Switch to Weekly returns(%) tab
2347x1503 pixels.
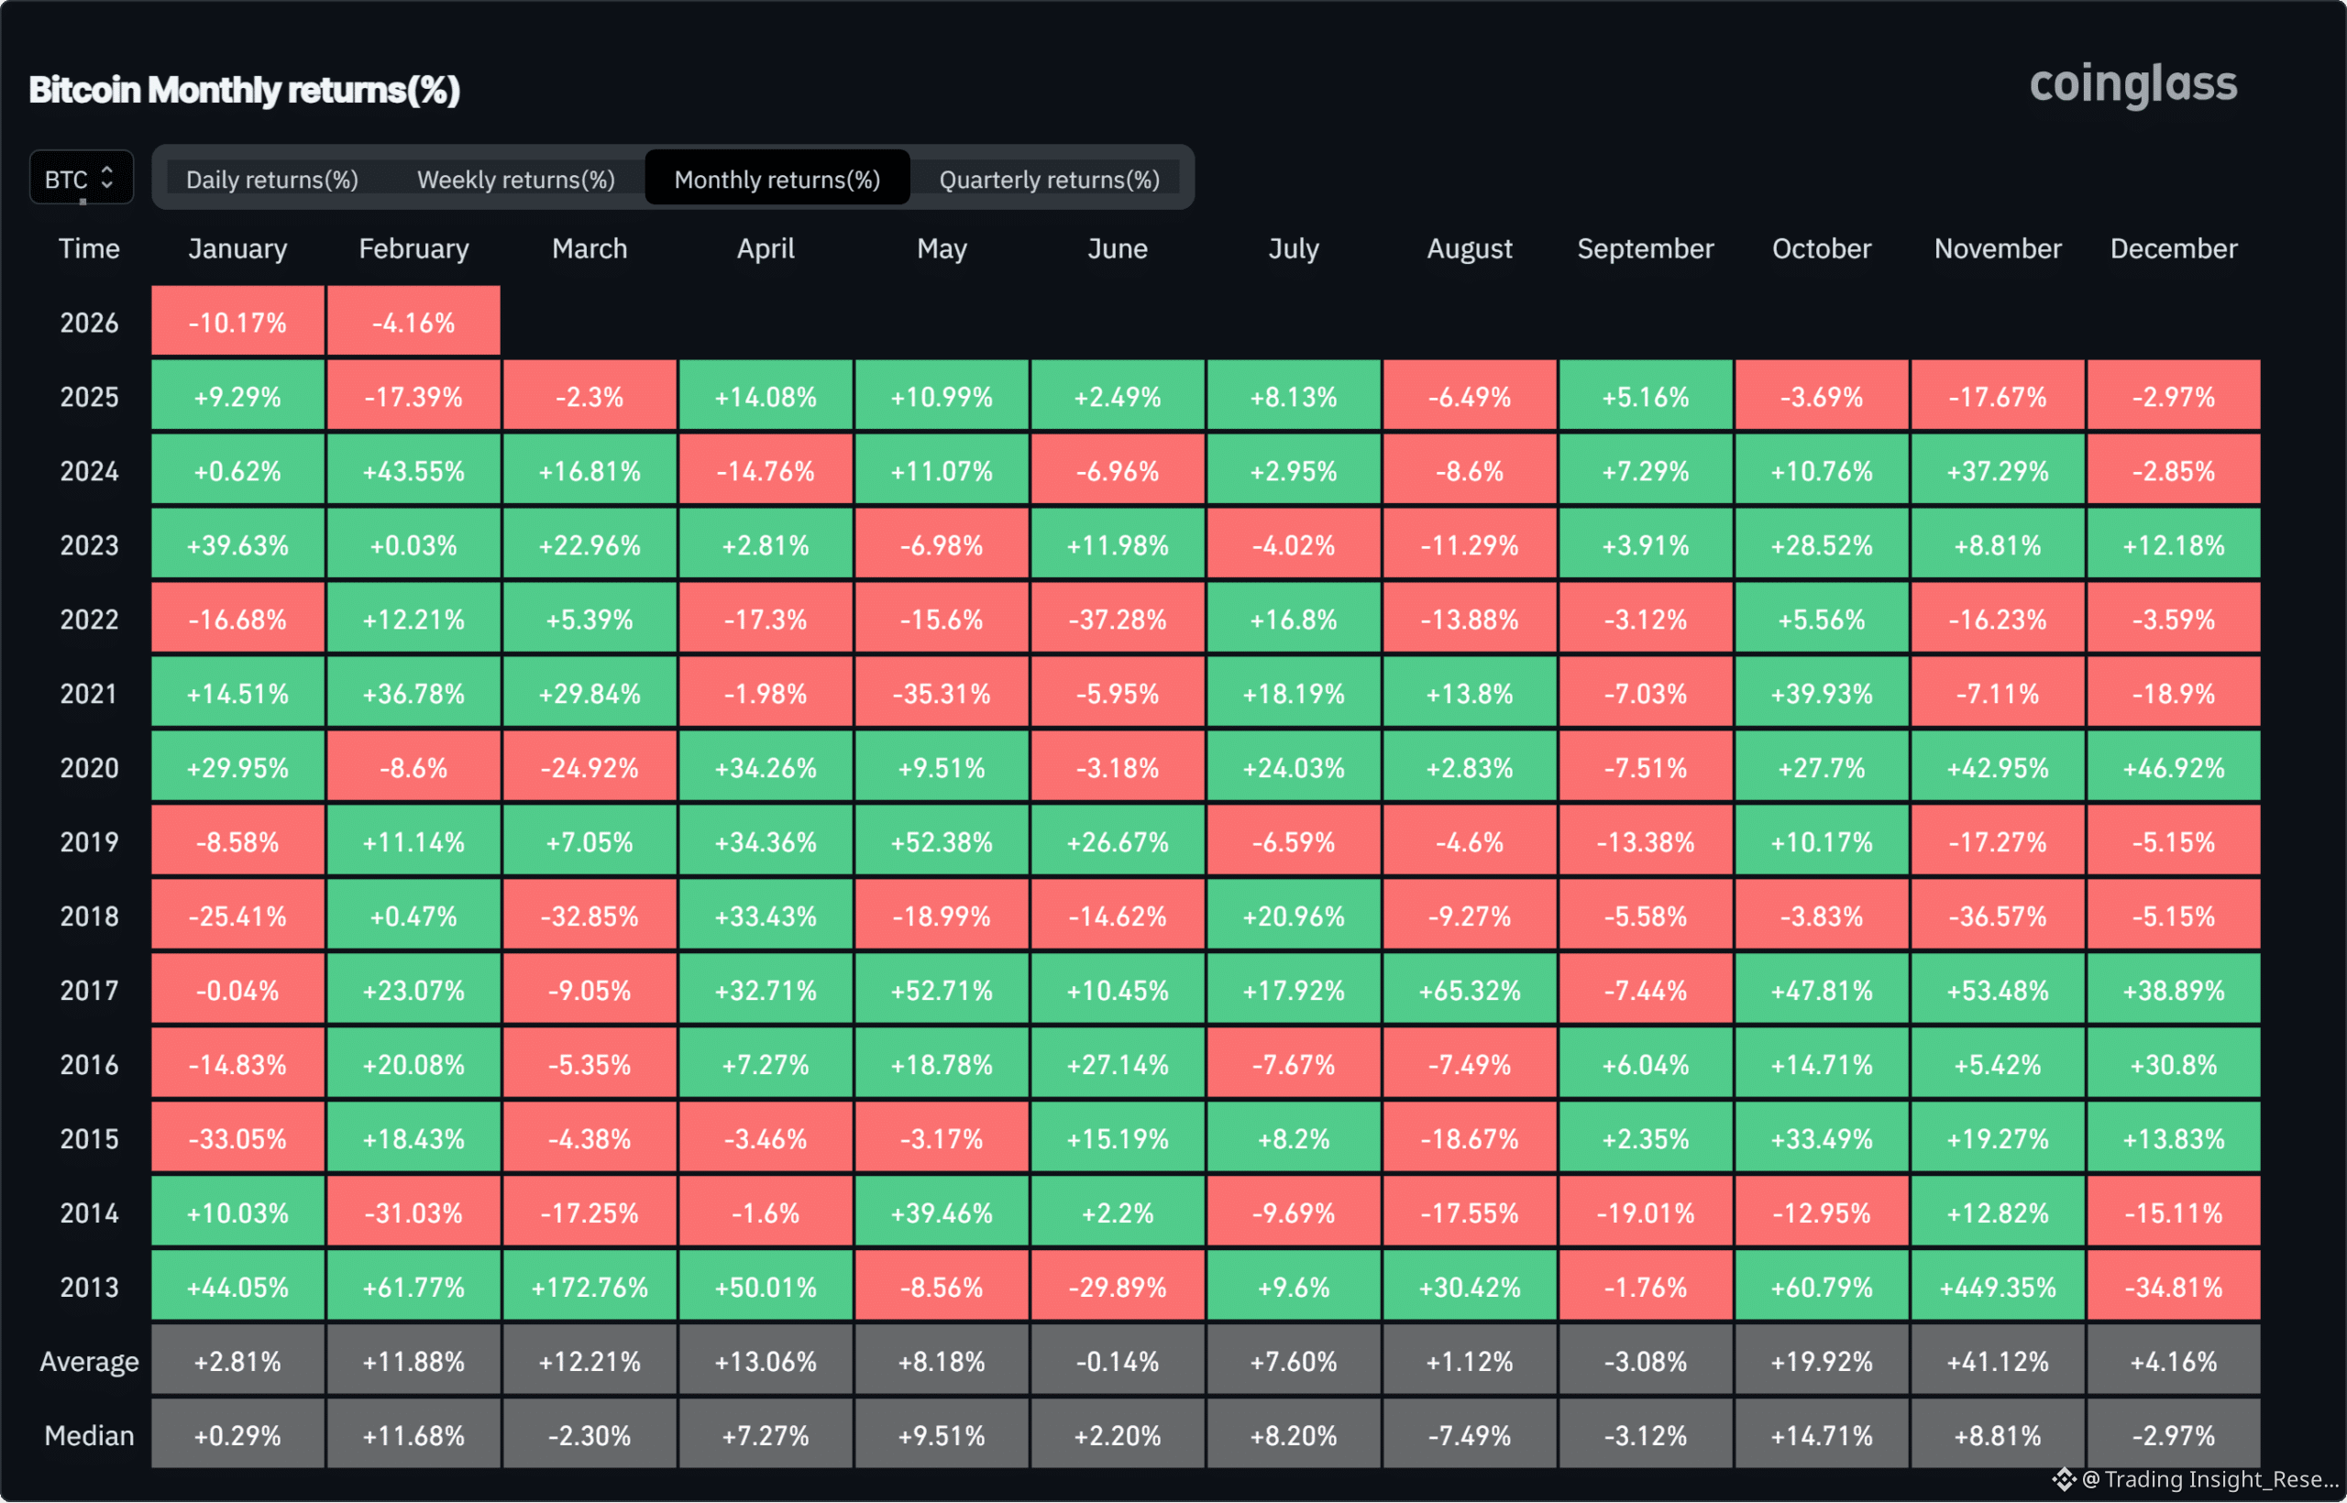(515, 180)
